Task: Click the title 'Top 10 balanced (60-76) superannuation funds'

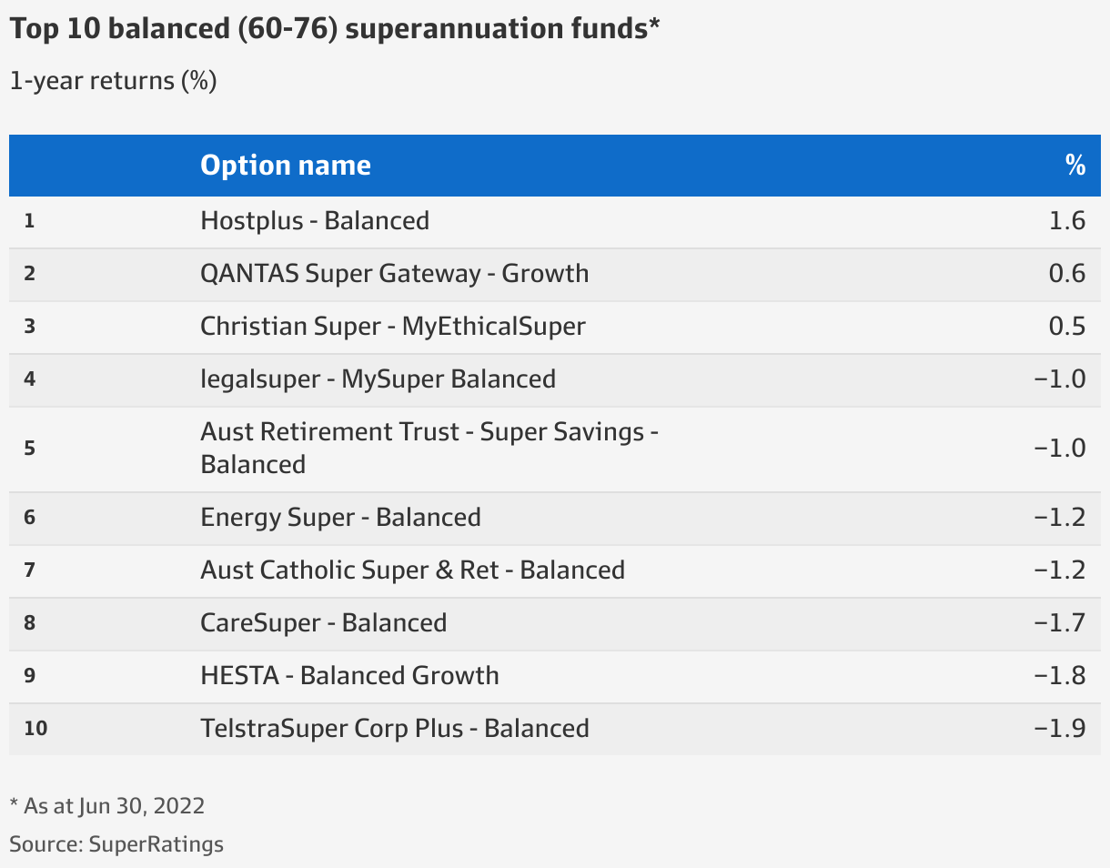Action: [x=334, y=29]
